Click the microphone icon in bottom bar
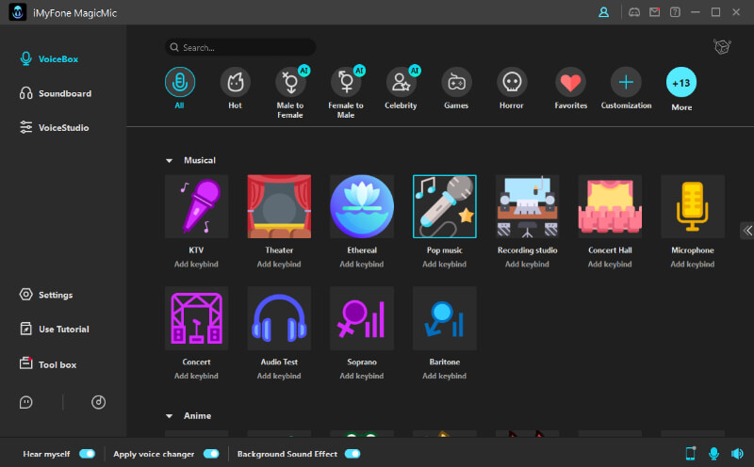The width and height of the screenshot is (754, 467). [713, 453]
